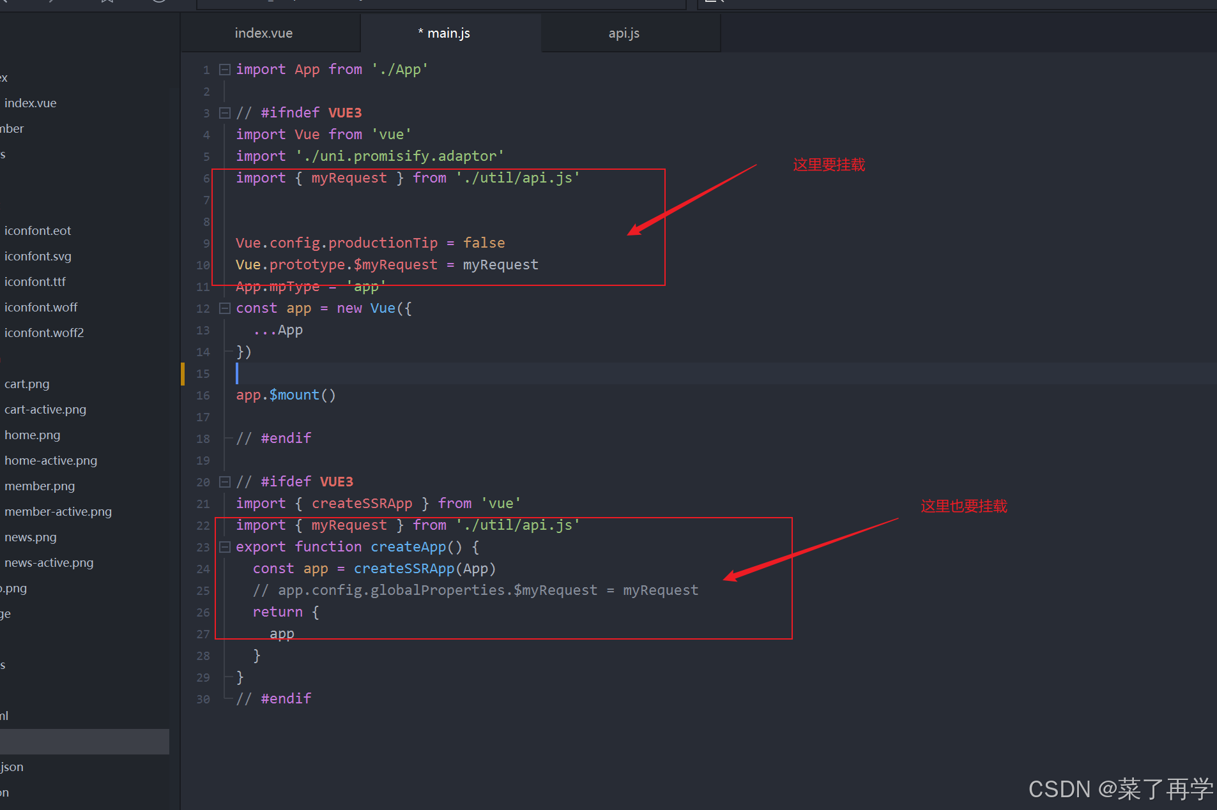
Task: Collapse the #ifdef VUE3 fold at line 20
Action: (224, 482)
